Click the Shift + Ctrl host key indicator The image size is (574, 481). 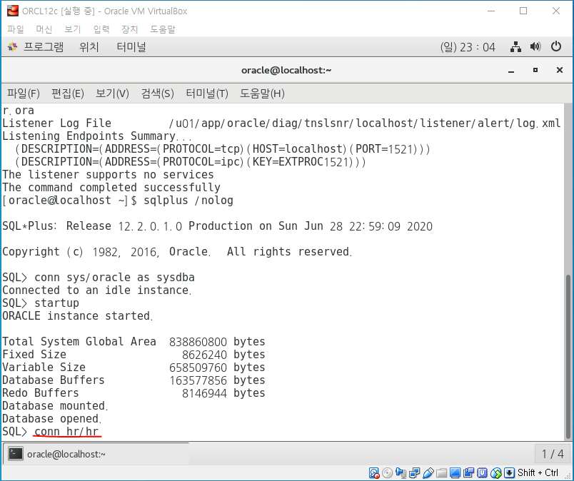[x=538, y=473]
